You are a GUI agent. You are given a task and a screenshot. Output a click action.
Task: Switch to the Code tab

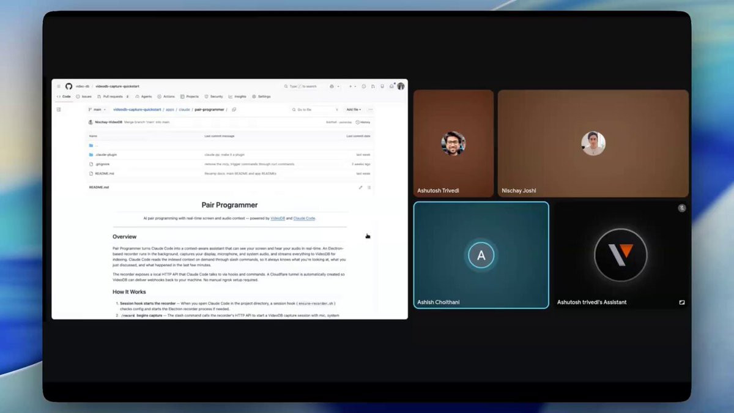click(x=64, y=96)
